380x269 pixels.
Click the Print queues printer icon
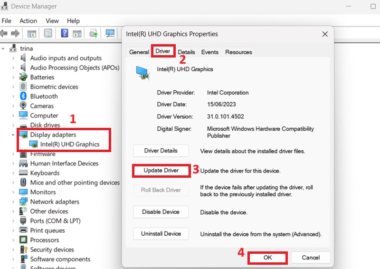[23, 230]
